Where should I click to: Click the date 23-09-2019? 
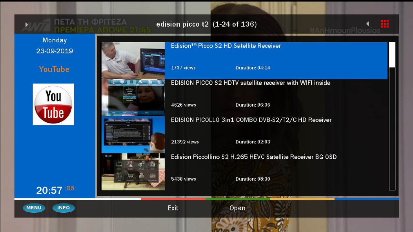(x=55, y=51)
